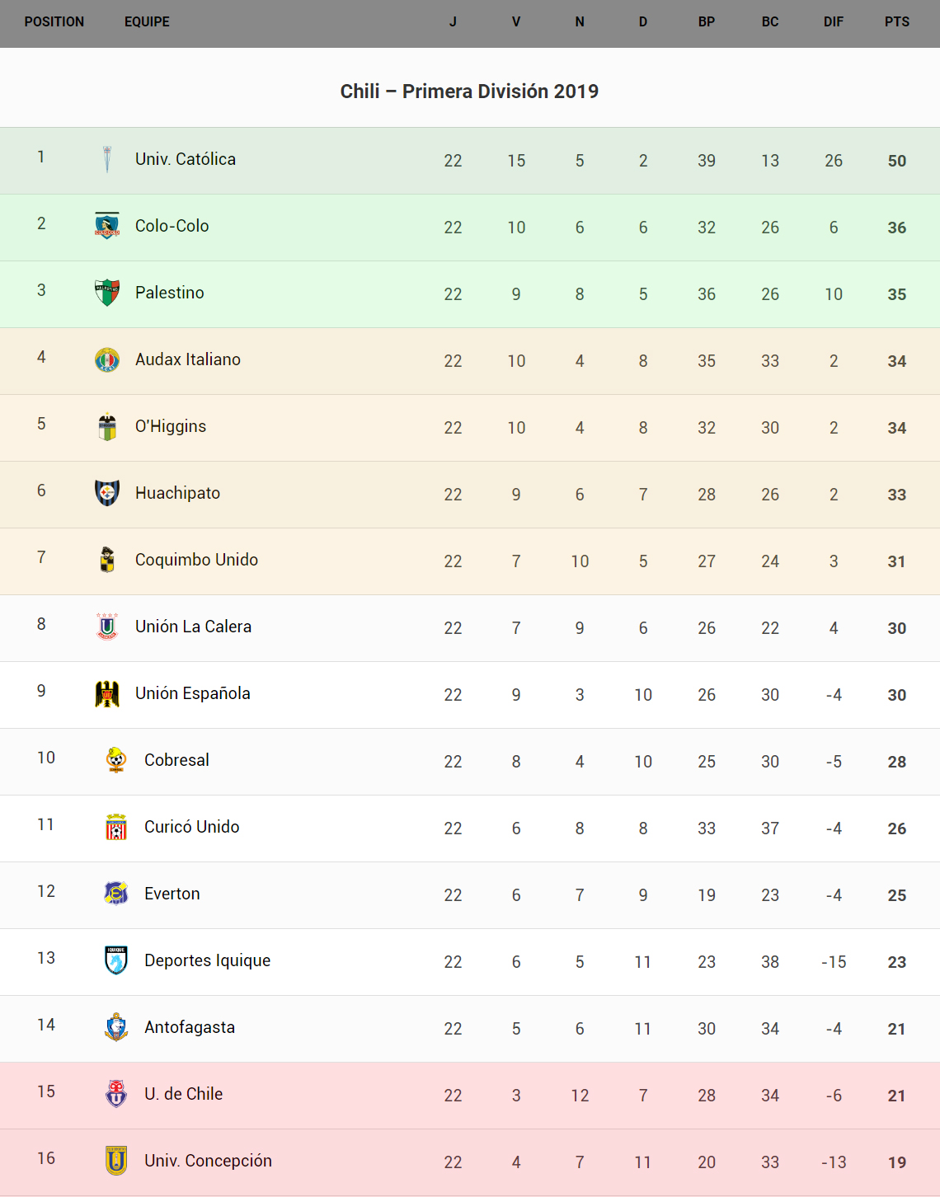Image resolution: width=940 pixels, height=1197 pixels.
Task: Click the Everton team badge
Action: [x=116, y=894]
